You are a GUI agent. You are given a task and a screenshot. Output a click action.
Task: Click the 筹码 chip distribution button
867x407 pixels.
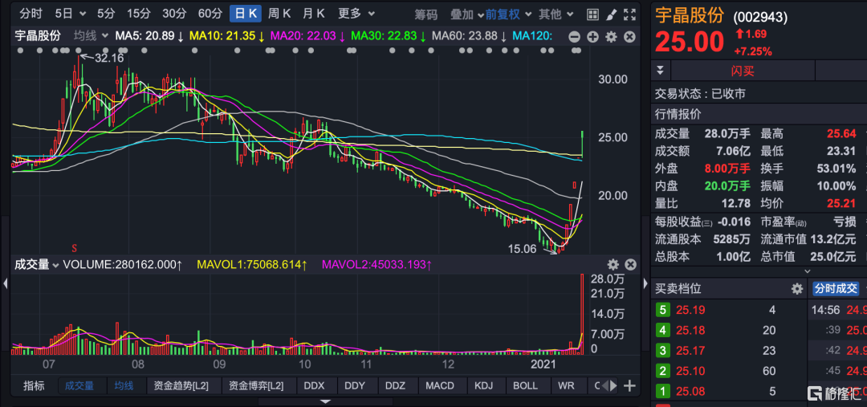426,14
